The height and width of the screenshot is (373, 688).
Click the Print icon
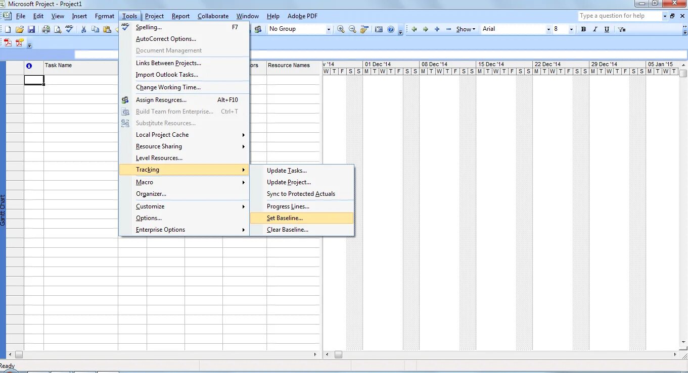[46, 29]
